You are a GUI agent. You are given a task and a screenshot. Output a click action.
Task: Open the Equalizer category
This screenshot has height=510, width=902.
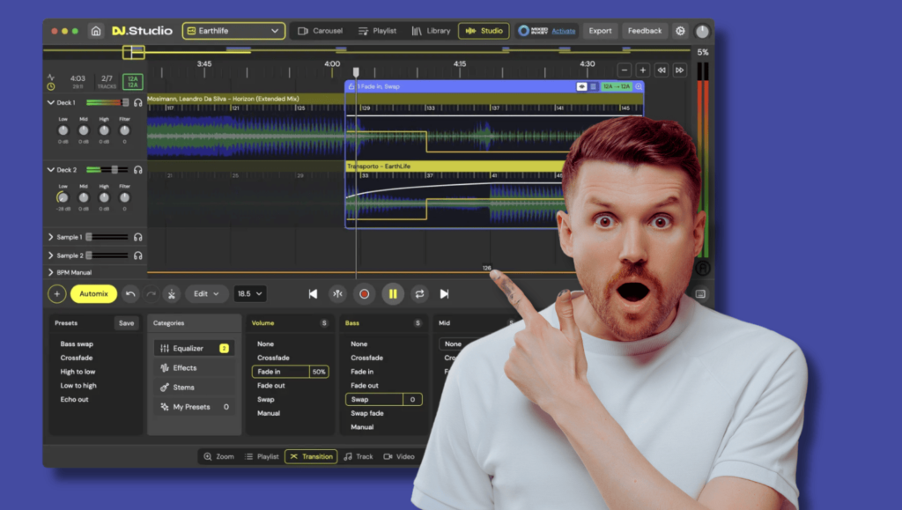tap(194, 349)
